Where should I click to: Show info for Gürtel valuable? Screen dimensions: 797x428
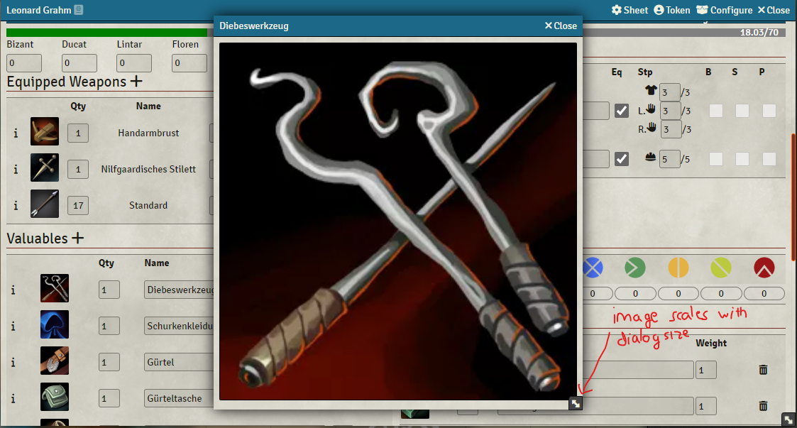13,363
